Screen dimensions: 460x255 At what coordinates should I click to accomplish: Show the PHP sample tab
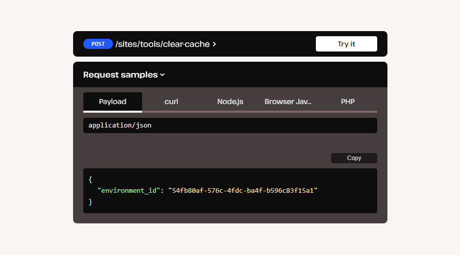point(348,102)
